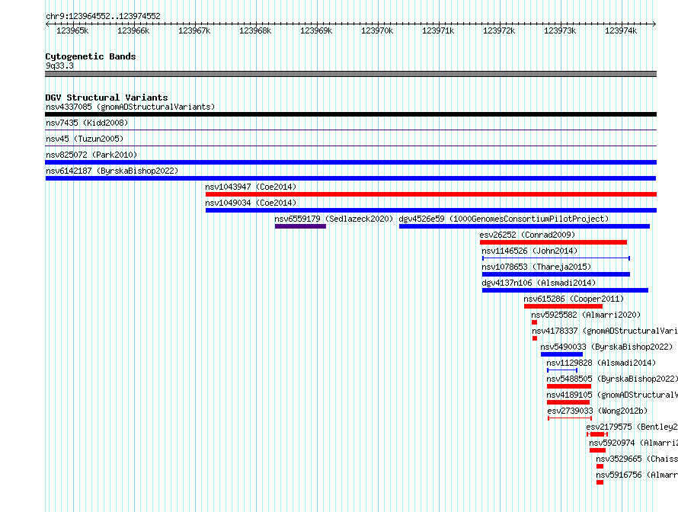Screen dimensions: 678x512
Task: Click the 123969k ruler tick label
Action: tap(316, 30)
